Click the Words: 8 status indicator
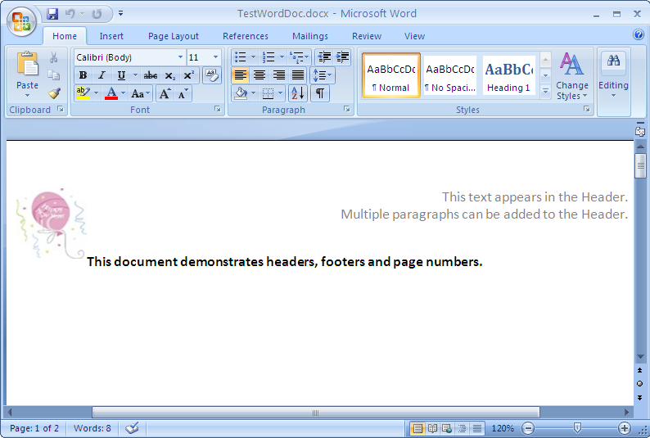The image size is (650, 438). (x=92, y=428)
